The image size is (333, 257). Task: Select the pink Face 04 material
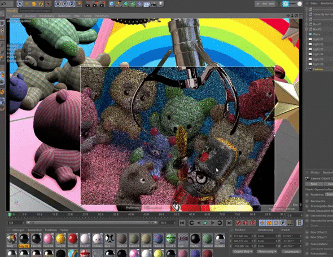pos(49,240)
